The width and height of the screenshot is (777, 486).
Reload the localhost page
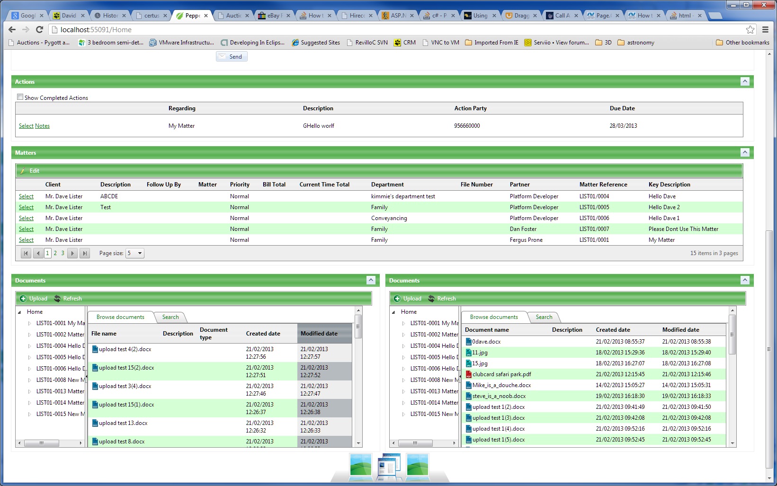(x=40, y=30)
